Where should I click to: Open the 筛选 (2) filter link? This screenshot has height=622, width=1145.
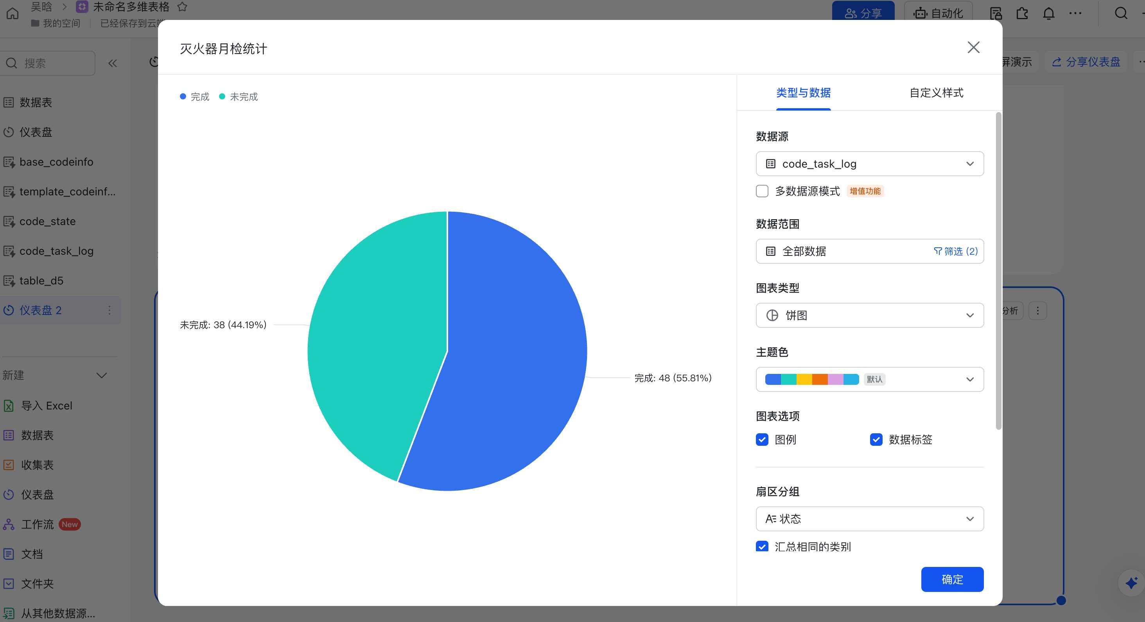[956, 251]
